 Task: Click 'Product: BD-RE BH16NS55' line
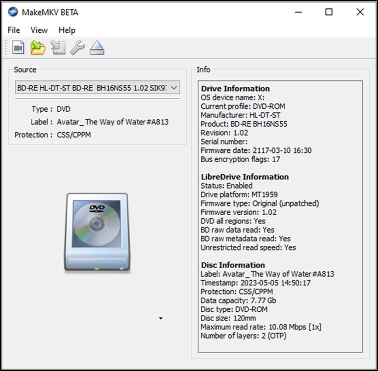244,124
